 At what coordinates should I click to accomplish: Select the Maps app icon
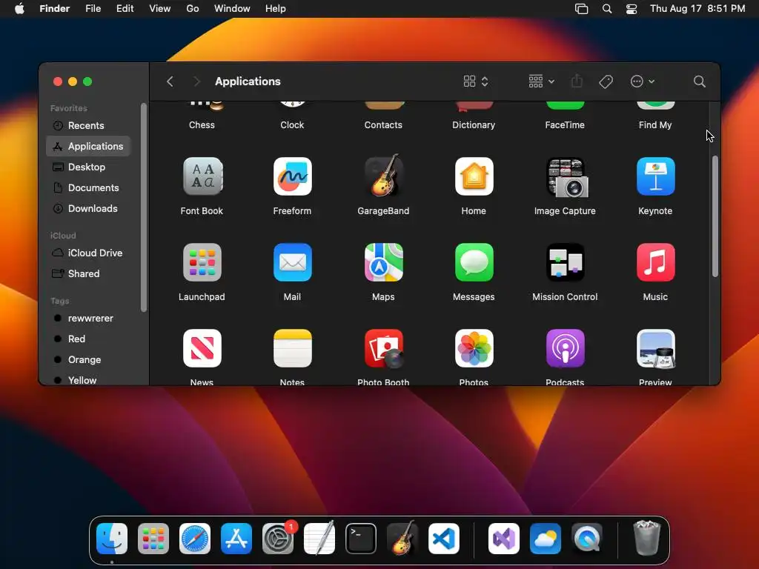point(383,262)
